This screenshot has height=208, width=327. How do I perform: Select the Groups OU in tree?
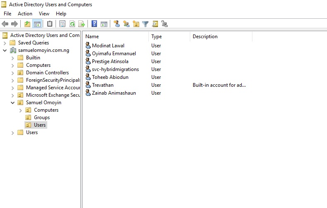pos(42,117)
